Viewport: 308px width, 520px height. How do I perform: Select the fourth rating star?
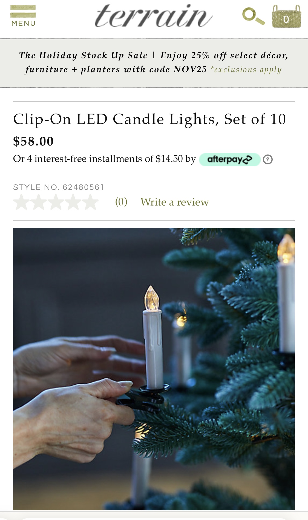73,202
